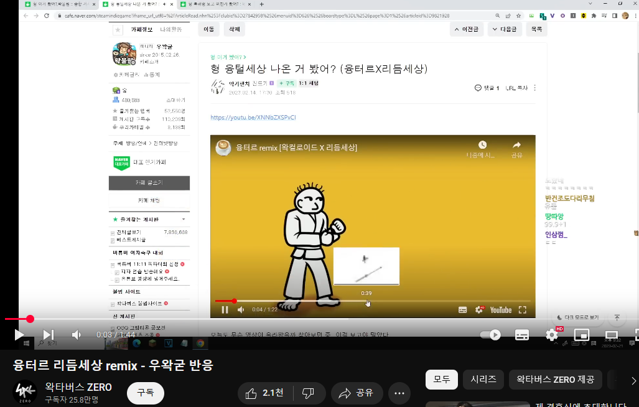Like the video showing 2.1천
The width and height of the screenshot is (639, 407).
[x=265, y=393]
